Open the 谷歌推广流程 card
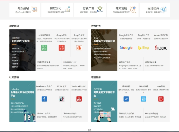 [x=131, y=64]
